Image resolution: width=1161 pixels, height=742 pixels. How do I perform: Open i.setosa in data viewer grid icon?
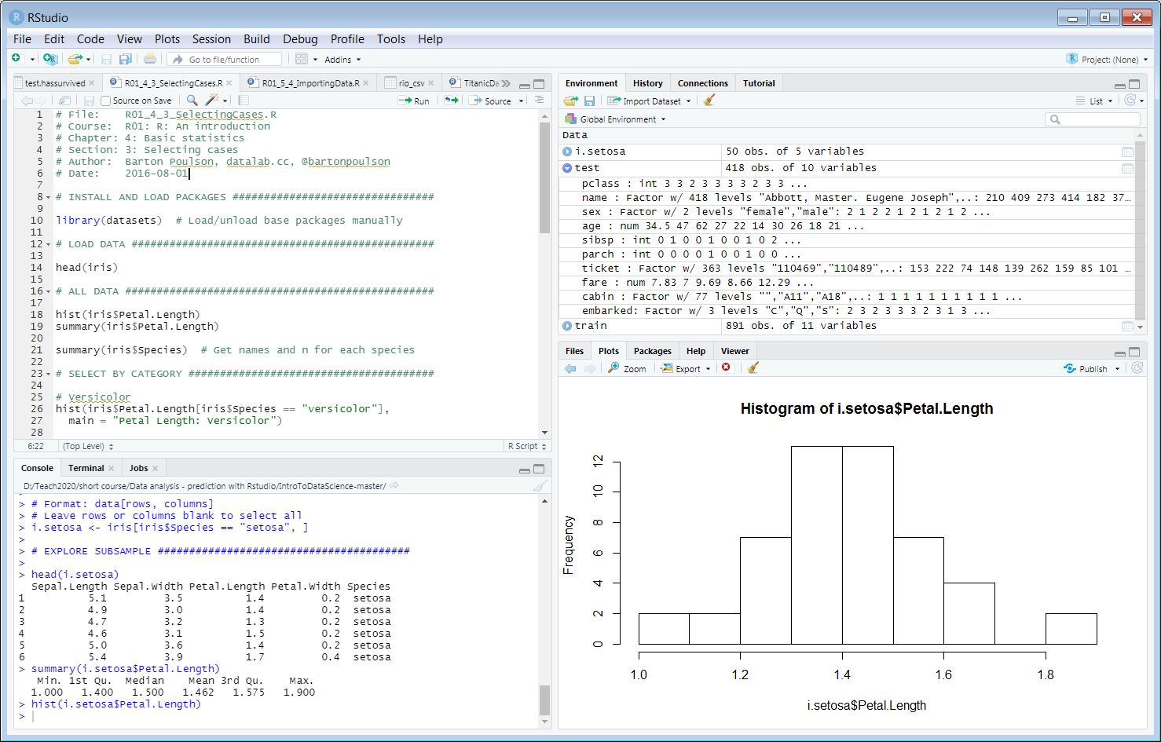[x=1128, y=151]
